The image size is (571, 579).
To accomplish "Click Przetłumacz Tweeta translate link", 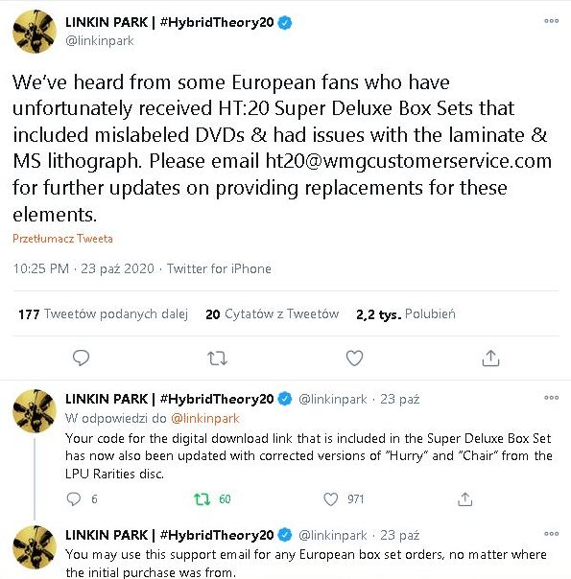I will [62, 239].
